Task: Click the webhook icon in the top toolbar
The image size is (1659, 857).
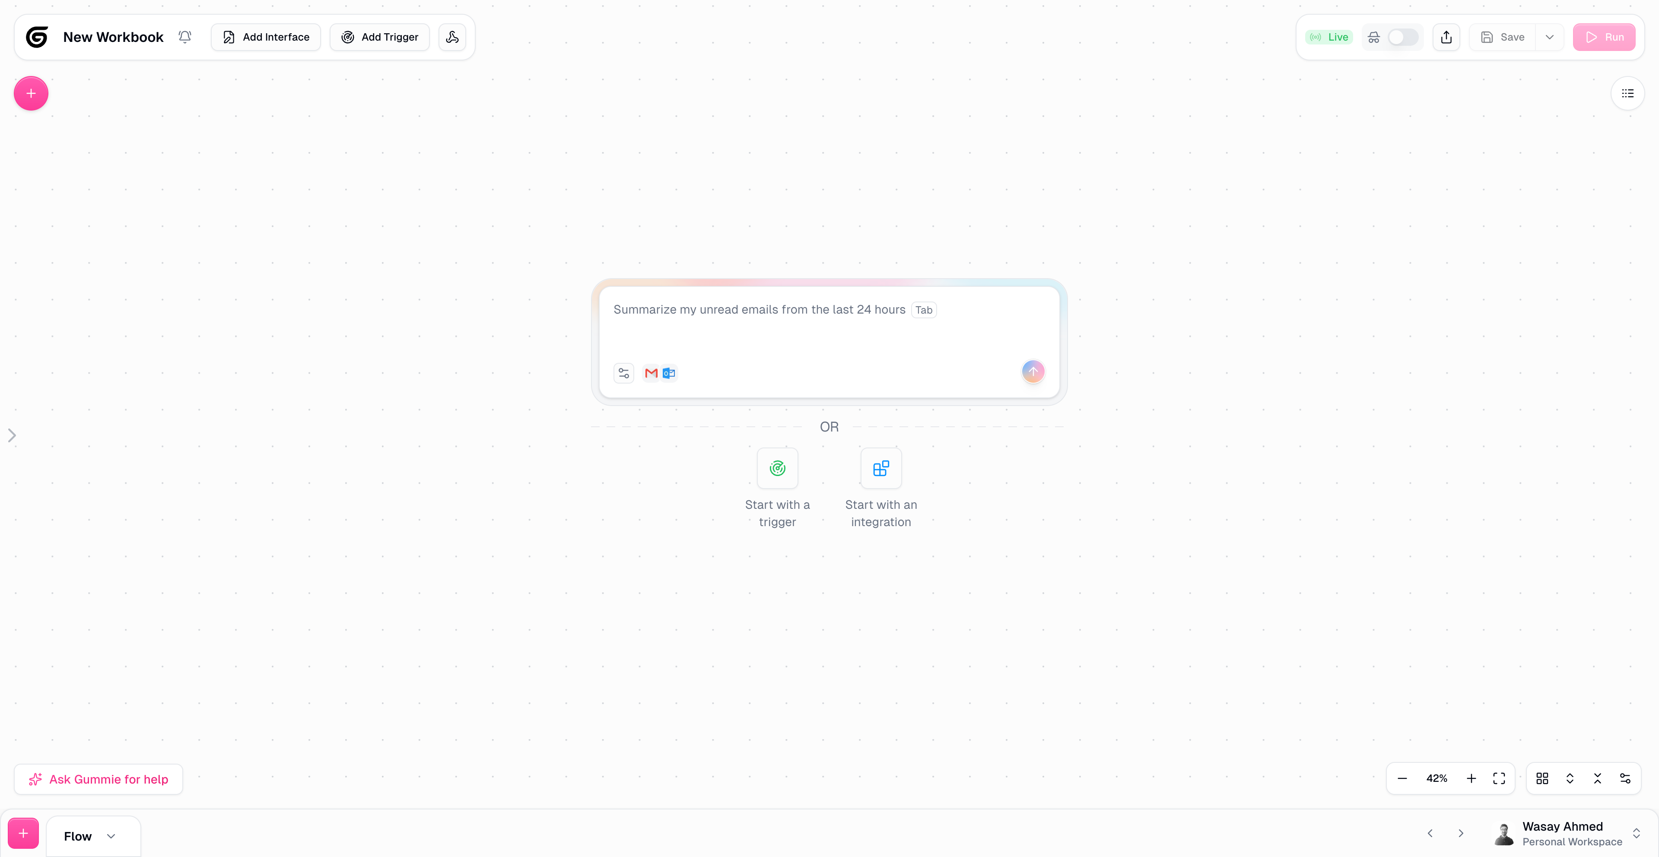Action: [452, 37]
